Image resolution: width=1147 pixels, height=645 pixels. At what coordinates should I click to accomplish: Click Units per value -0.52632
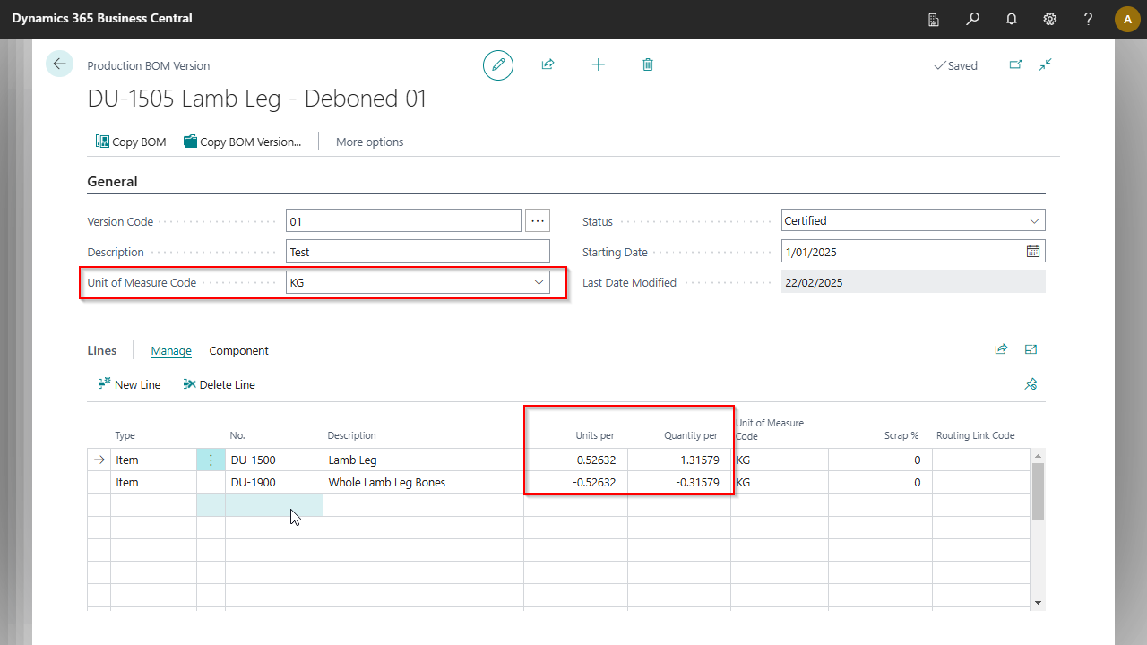click(x=576, y=482)
